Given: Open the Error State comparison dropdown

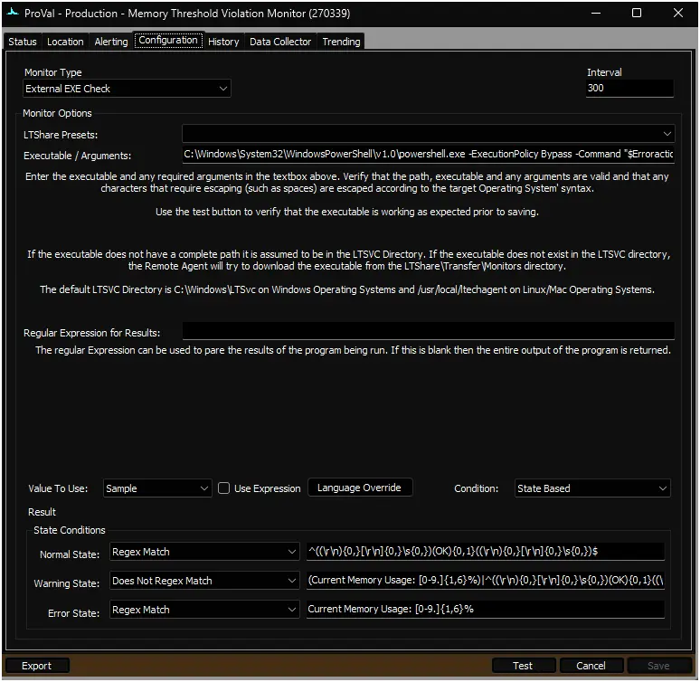Looking at the screenshot, I should pos(204,610).
